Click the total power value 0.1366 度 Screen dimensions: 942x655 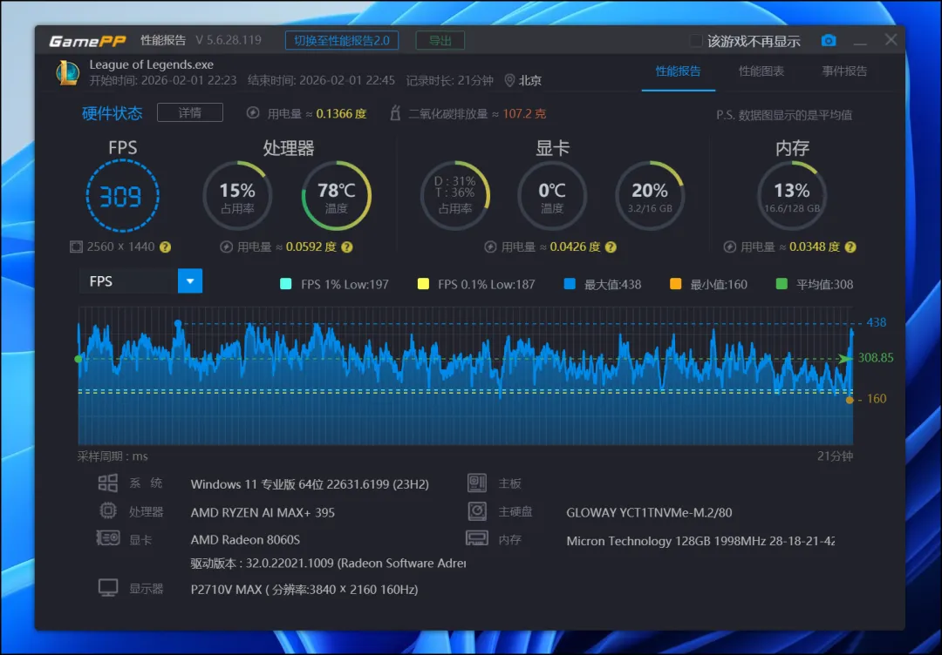(x=341, y=113)
